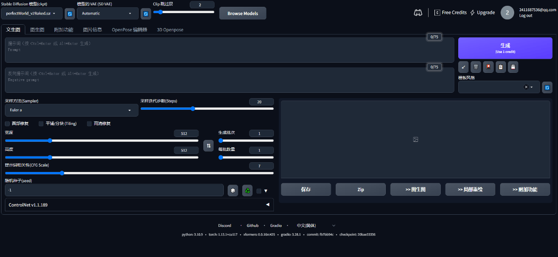Click the floppy disk save style icon
The image size is (558, 257).
click(x=513, y=67)
